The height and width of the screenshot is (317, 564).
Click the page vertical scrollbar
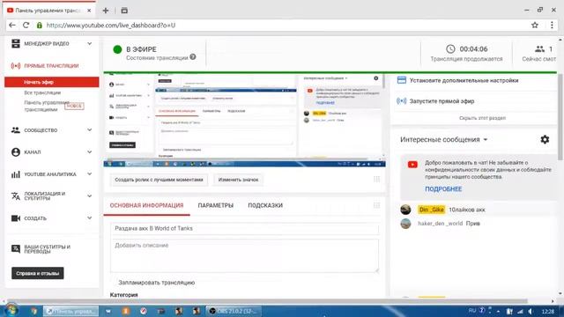tap(560, 117)
